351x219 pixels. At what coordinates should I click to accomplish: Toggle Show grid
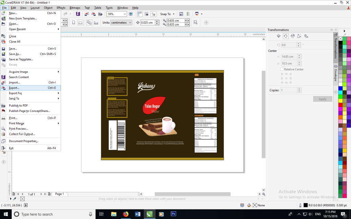point(147,14)
